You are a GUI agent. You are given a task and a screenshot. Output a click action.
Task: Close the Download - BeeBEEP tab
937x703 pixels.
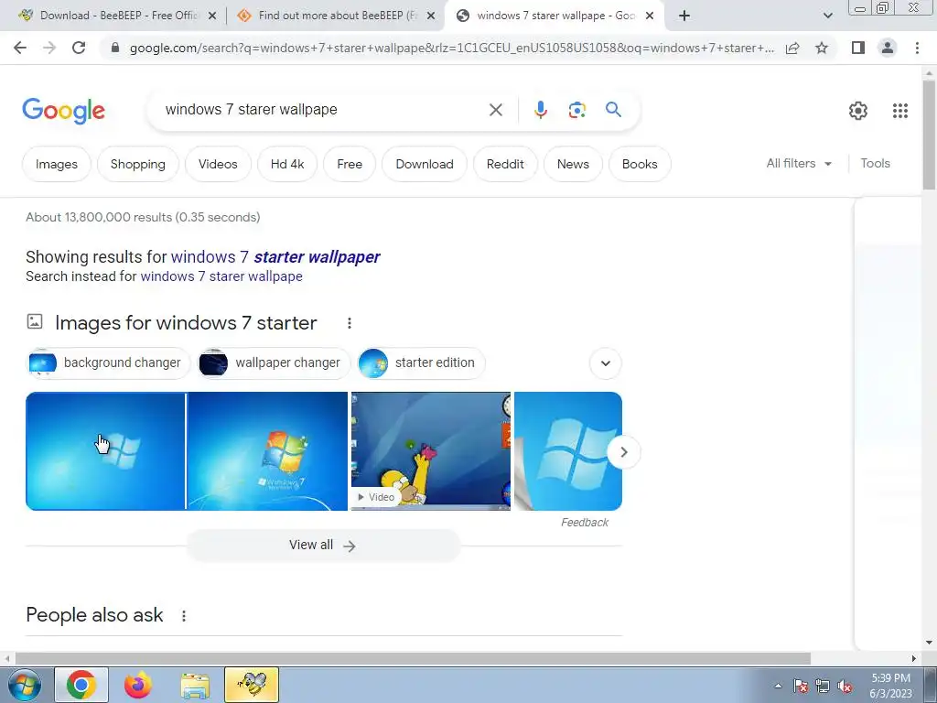[211, 16]
